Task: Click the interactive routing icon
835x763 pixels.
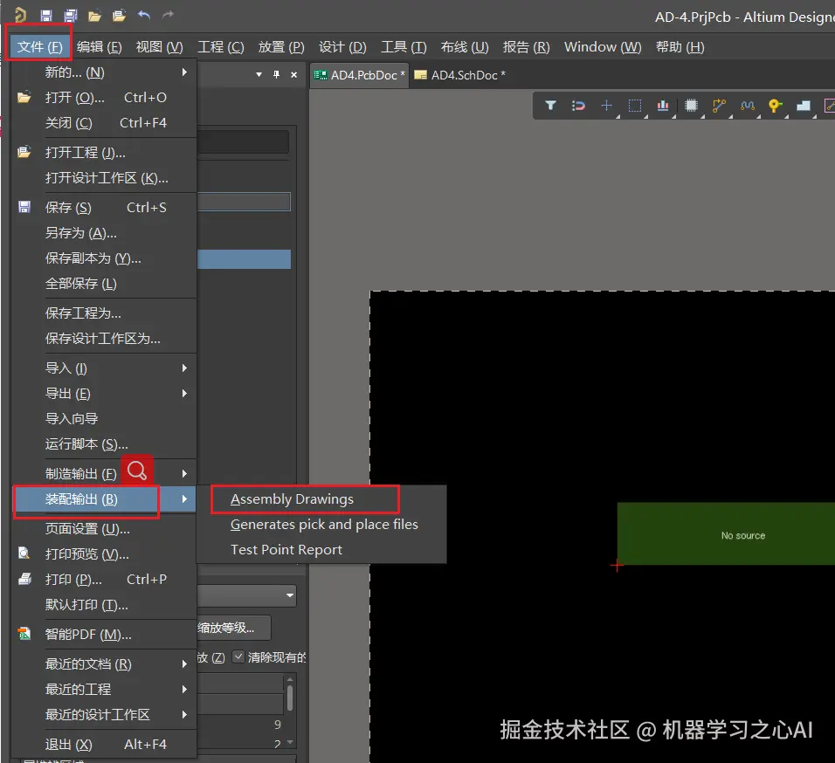Action: [x=719, y=106]
